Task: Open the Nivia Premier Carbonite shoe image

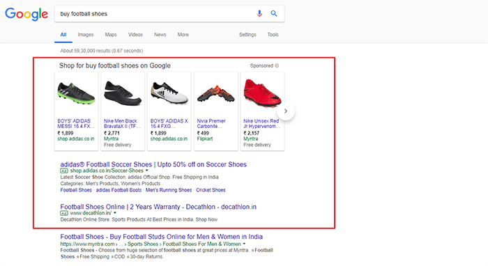Action: point(215,94)
